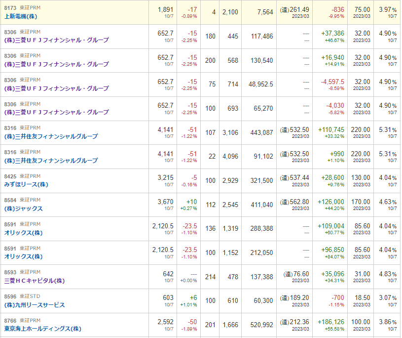402x338 pixels.
Task: Select the 8596 東証STD code label
Action: 22,296
